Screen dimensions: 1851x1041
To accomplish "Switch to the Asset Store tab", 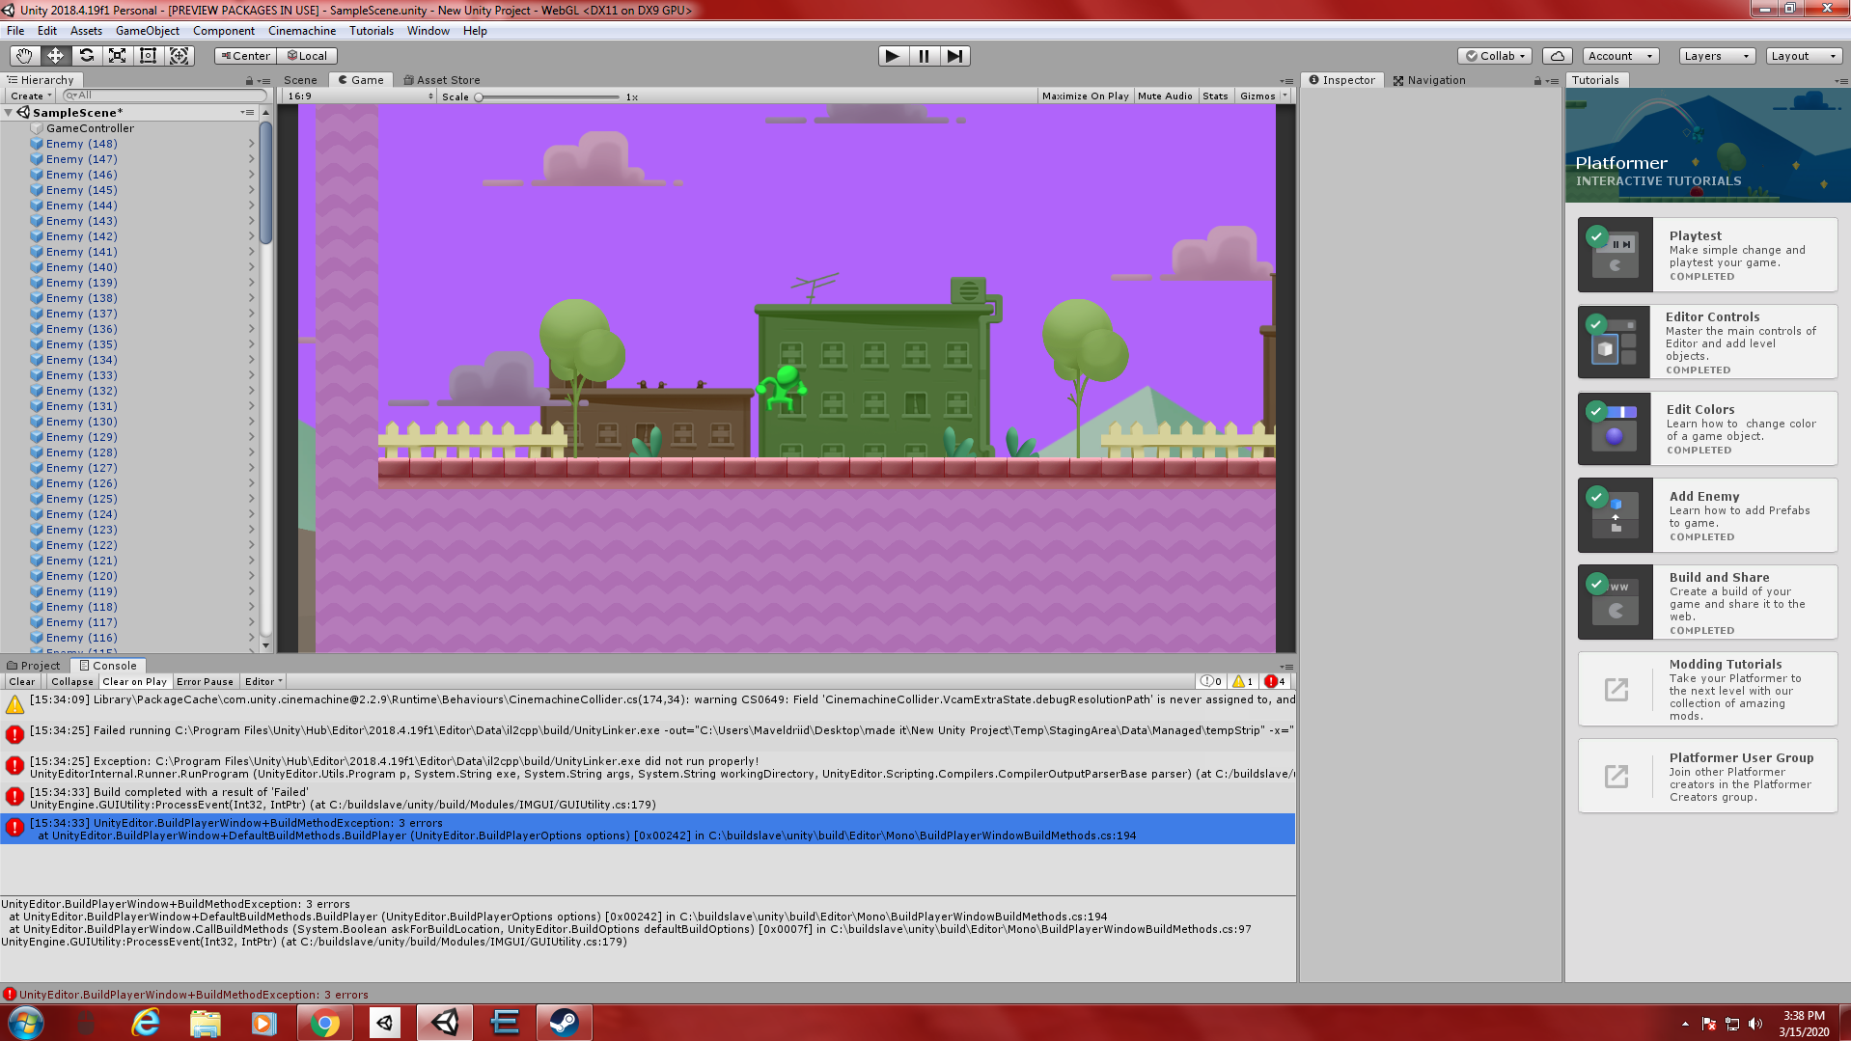I will [441, 80].
